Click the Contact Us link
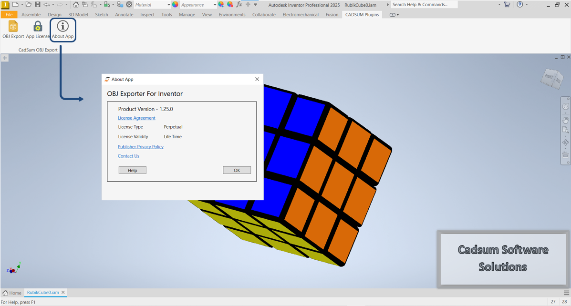571x306 pixels. coord(128,156)
